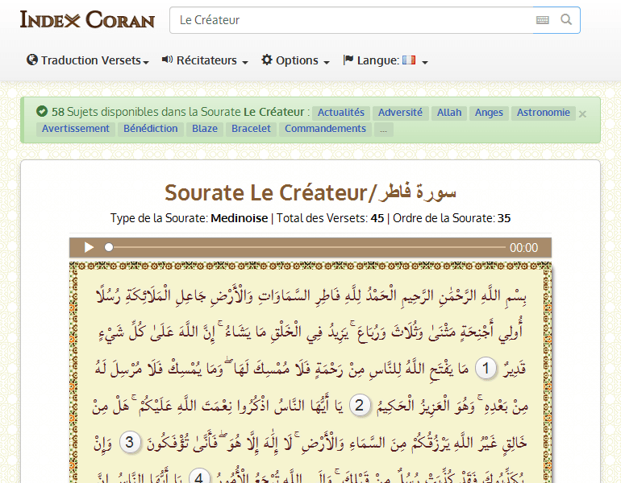Click the Index Coran logo
Image resolution: width=621 pixels, height=483 pixels.
click(87, 20)
